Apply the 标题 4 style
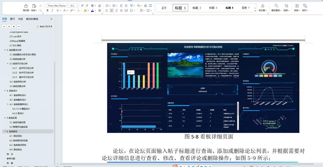This screenshot has height=167, width=323. (229, 8)
